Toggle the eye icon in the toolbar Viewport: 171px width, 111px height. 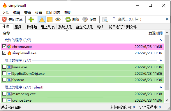click(58, 20)
